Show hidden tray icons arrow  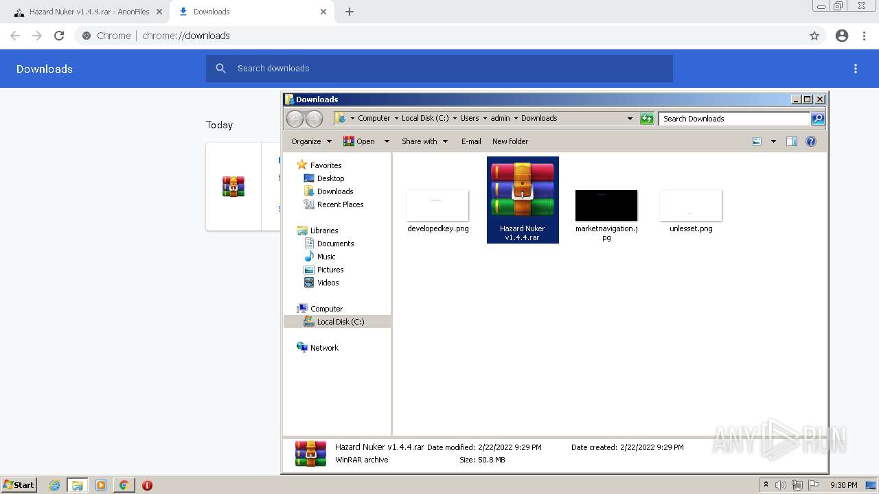pos(766,485)
